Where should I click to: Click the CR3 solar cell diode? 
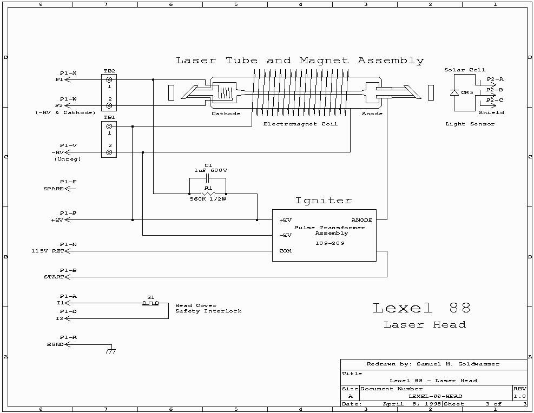pos(454,92)
